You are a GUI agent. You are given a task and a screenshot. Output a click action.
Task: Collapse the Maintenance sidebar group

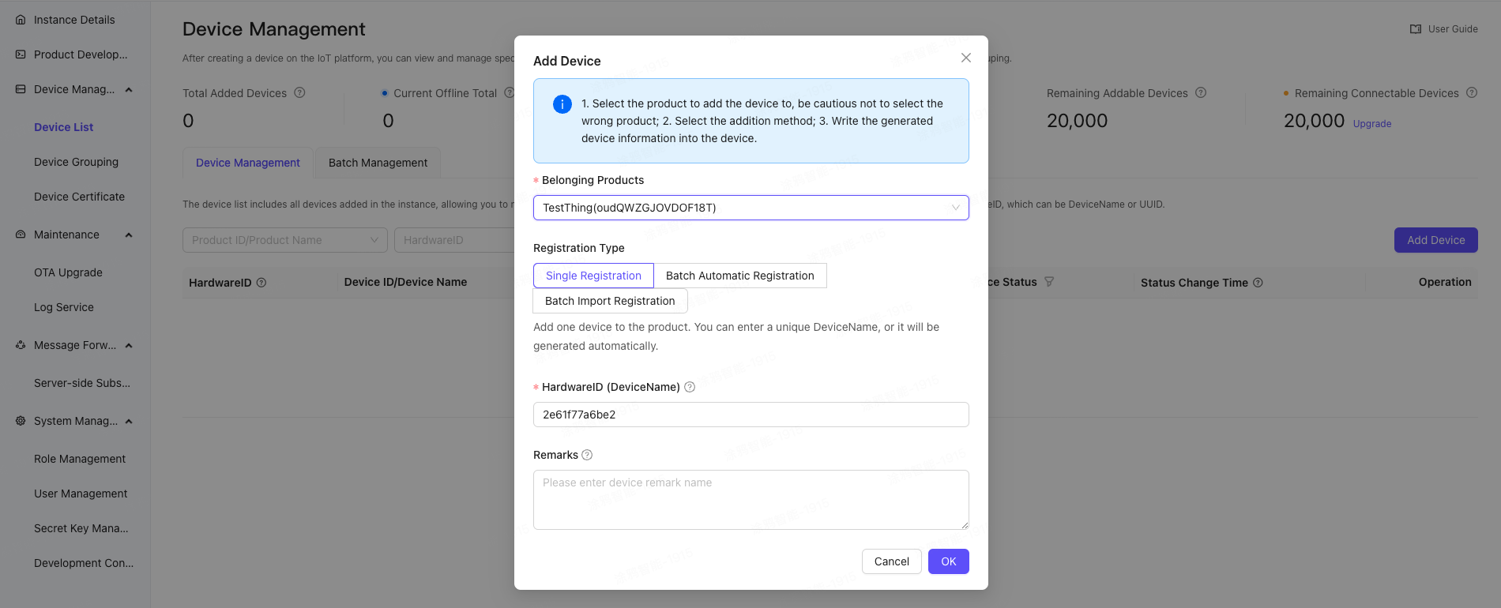pyautogui.click(x=129, y=235)
